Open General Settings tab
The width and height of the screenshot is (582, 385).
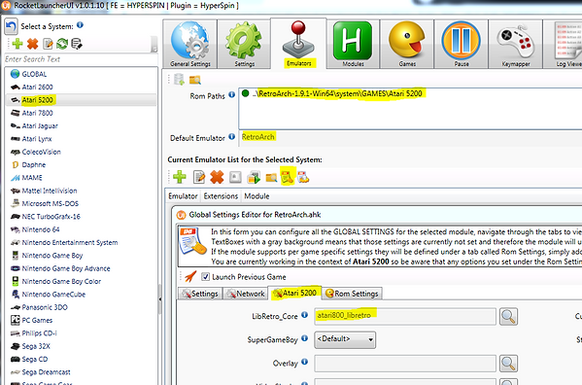tap(190, 44)
